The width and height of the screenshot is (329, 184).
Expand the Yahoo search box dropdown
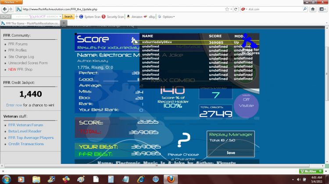(x=60, y=17)
